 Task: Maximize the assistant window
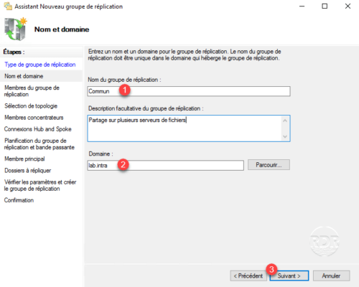(325, 6)
